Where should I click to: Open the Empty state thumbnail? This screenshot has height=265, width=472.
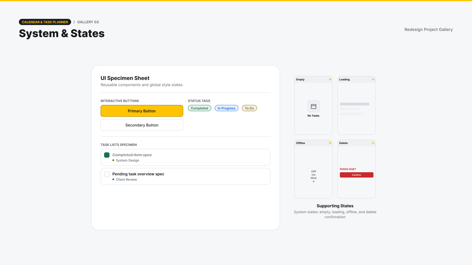click(314, 105)
